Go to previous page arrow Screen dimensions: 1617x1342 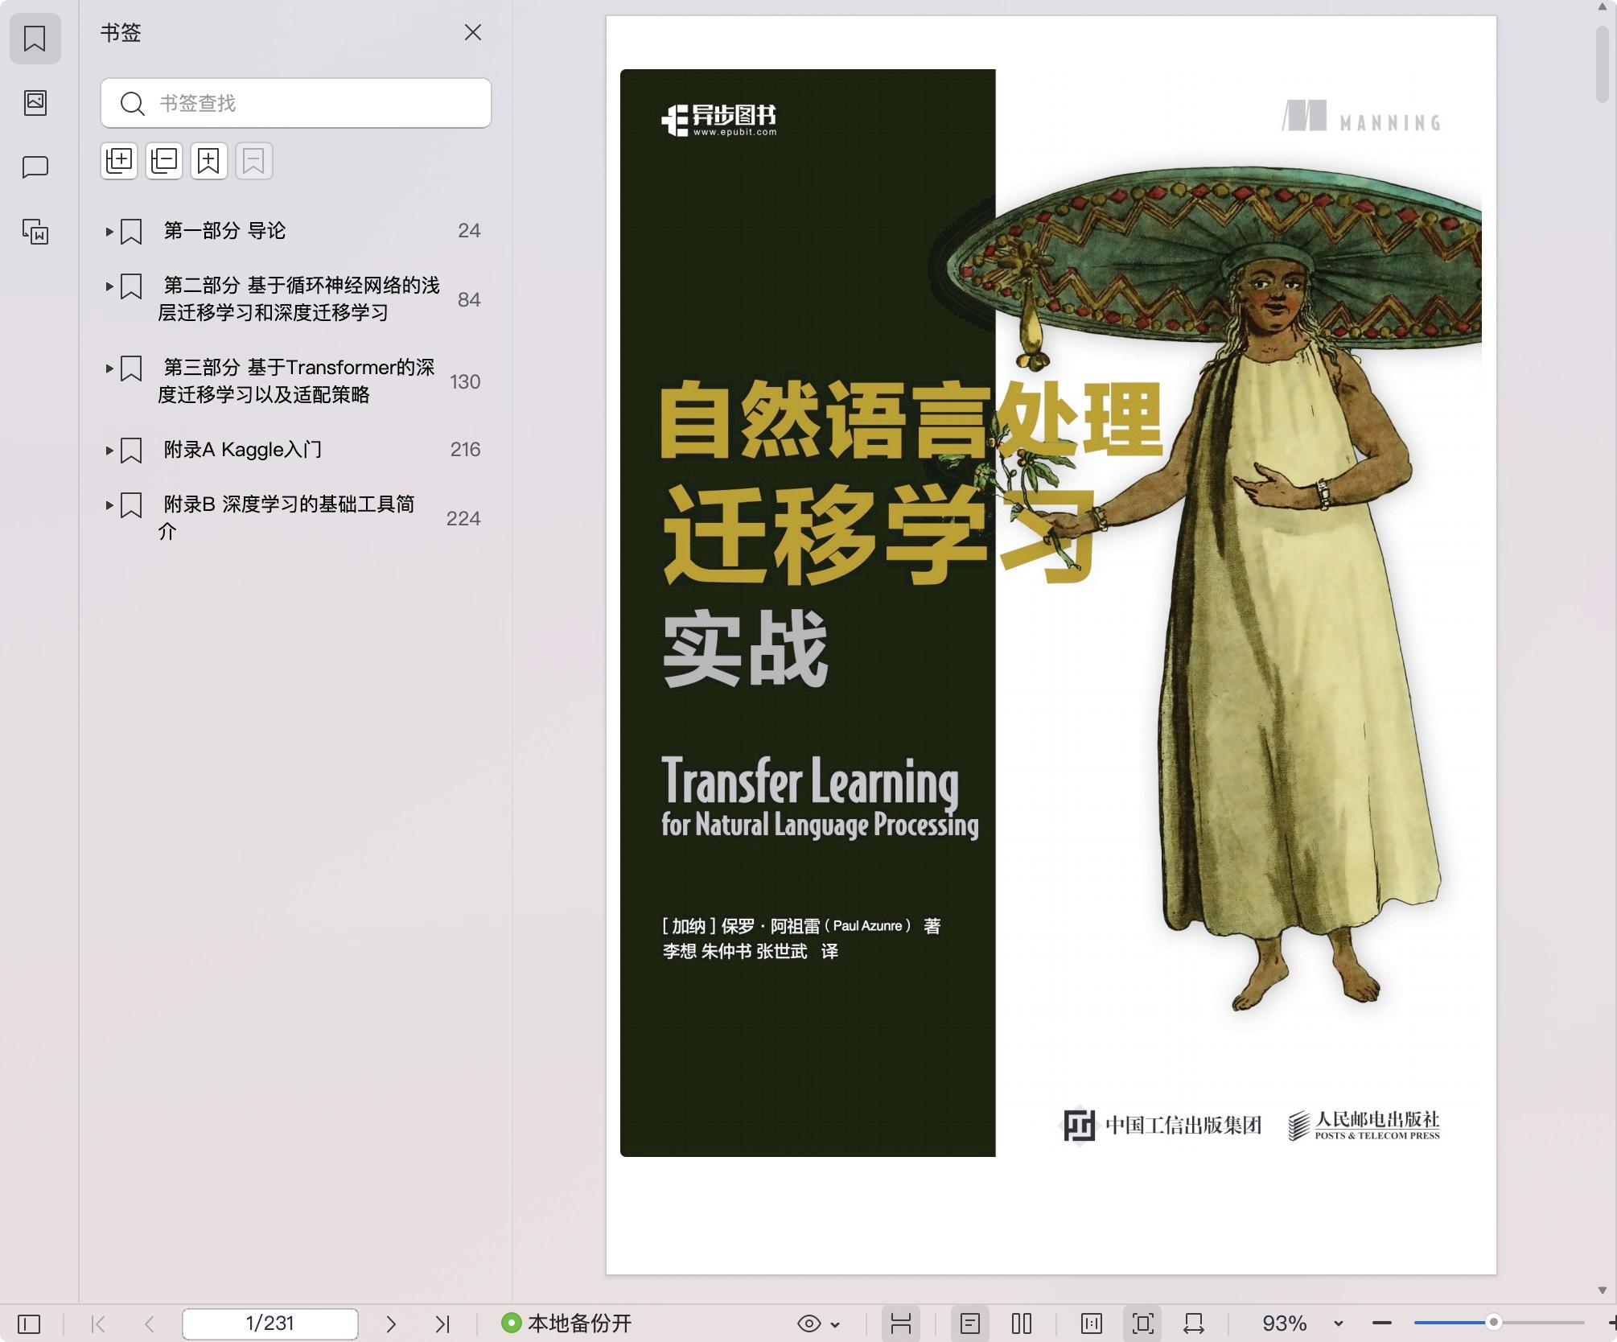coord(149,1323)
